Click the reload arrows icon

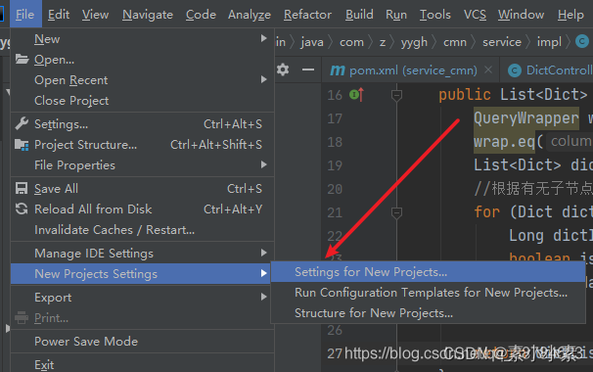22,209
